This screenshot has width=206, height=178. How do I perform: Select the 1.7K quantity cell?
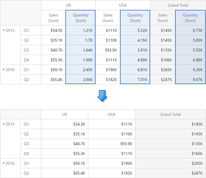point(80,40)
